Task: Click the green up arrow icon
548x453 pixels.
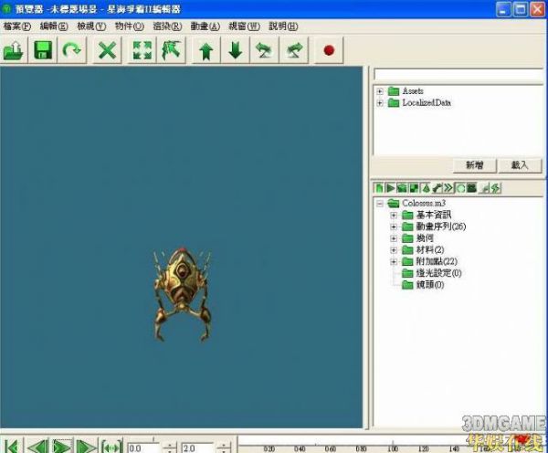Action: [206, 50]
